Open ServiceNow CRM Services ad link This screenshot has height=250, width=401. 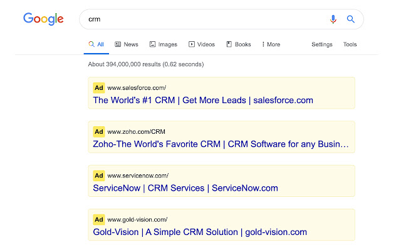click(185, 188)
